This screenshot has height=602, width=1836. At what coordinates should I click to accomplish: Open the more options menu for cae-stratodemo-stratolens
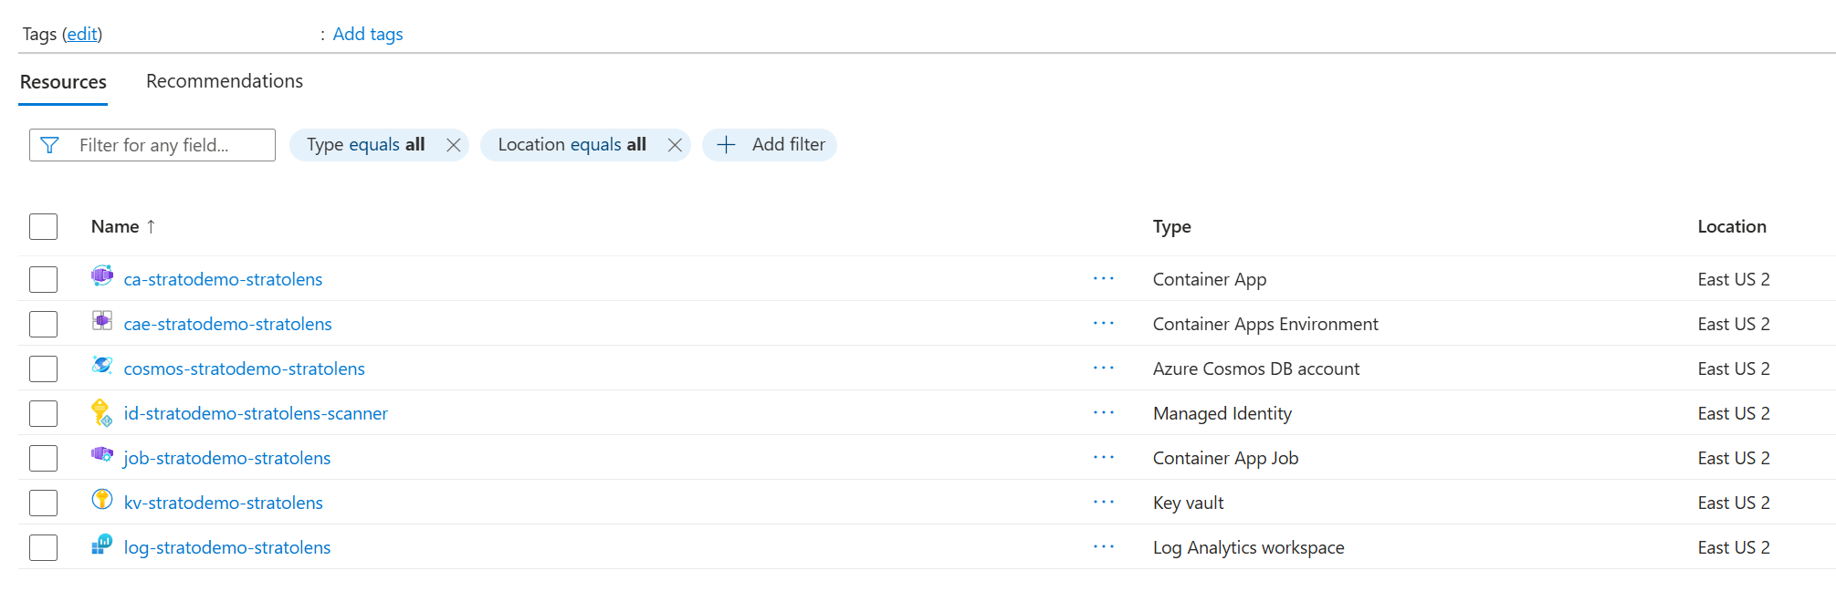[1104, 324]
